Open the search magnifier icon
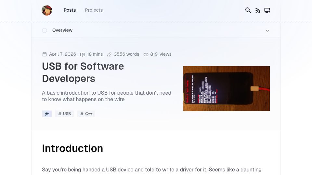312x175 pixels. coord(248,10)
